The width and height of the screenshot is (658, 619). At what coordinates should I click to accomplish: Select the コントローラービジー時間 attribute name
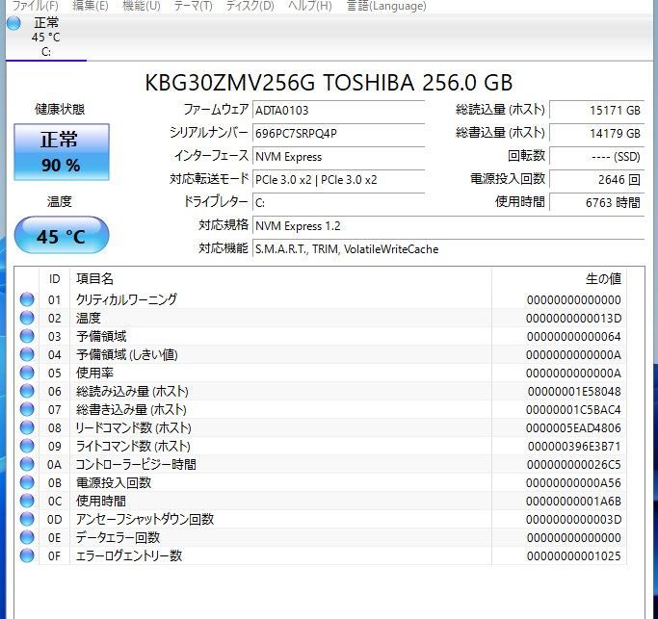tap(136, 464)
